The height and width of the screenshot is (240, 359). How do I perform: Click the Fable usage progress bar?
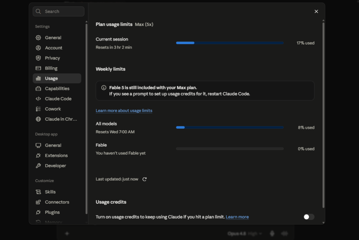230,149
